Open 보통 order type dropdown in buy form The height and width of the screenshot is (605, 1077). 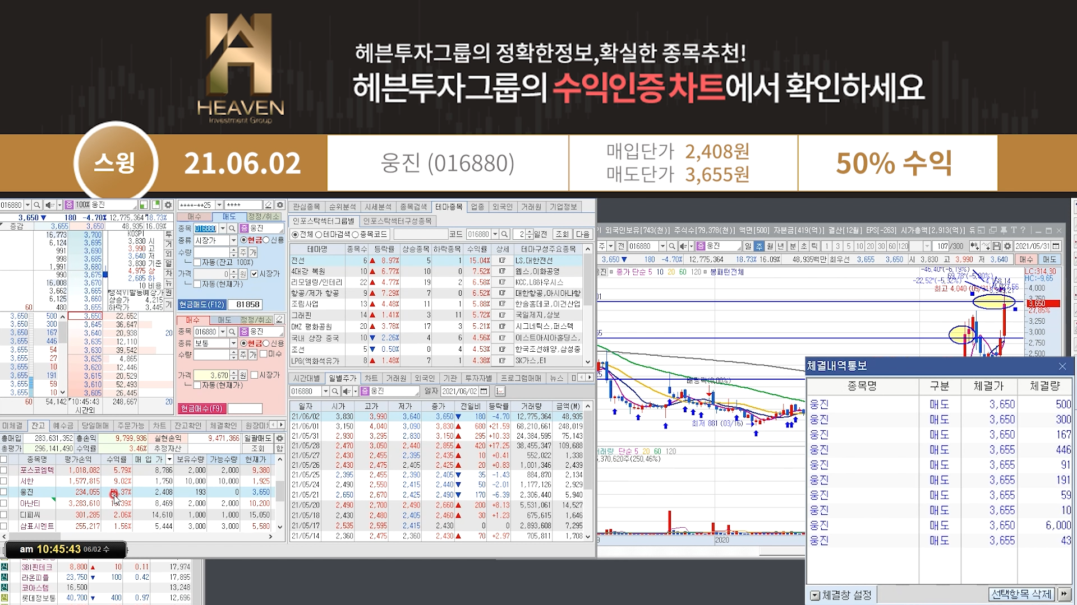[x=233, y=343]
